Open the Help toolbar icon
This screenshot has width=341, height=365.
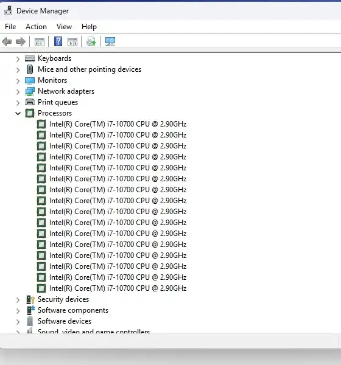coord(58,41)
